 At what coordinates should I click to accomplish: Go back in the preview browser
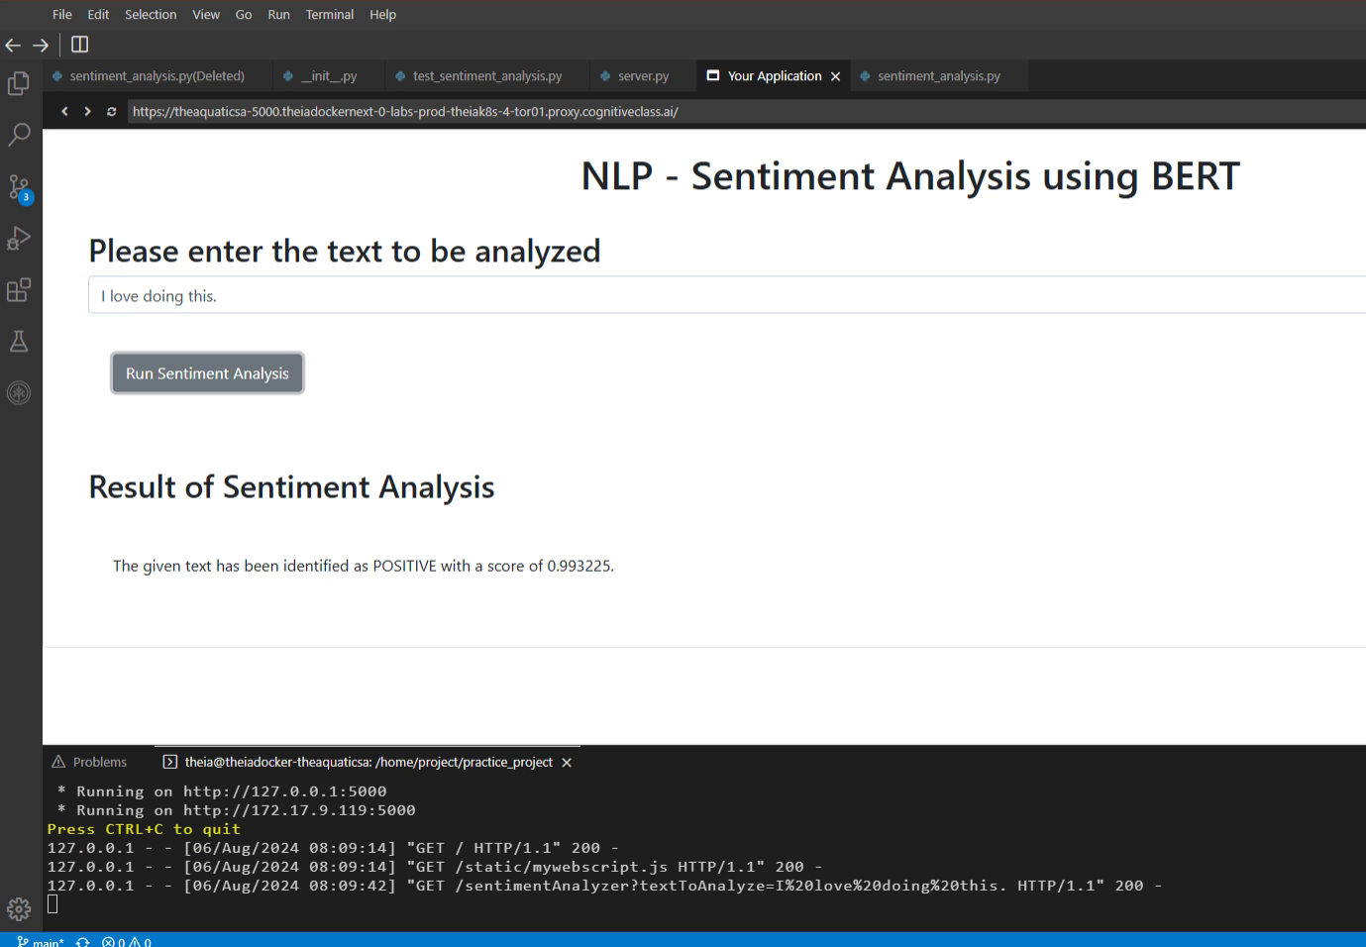[x=64, y=112]
